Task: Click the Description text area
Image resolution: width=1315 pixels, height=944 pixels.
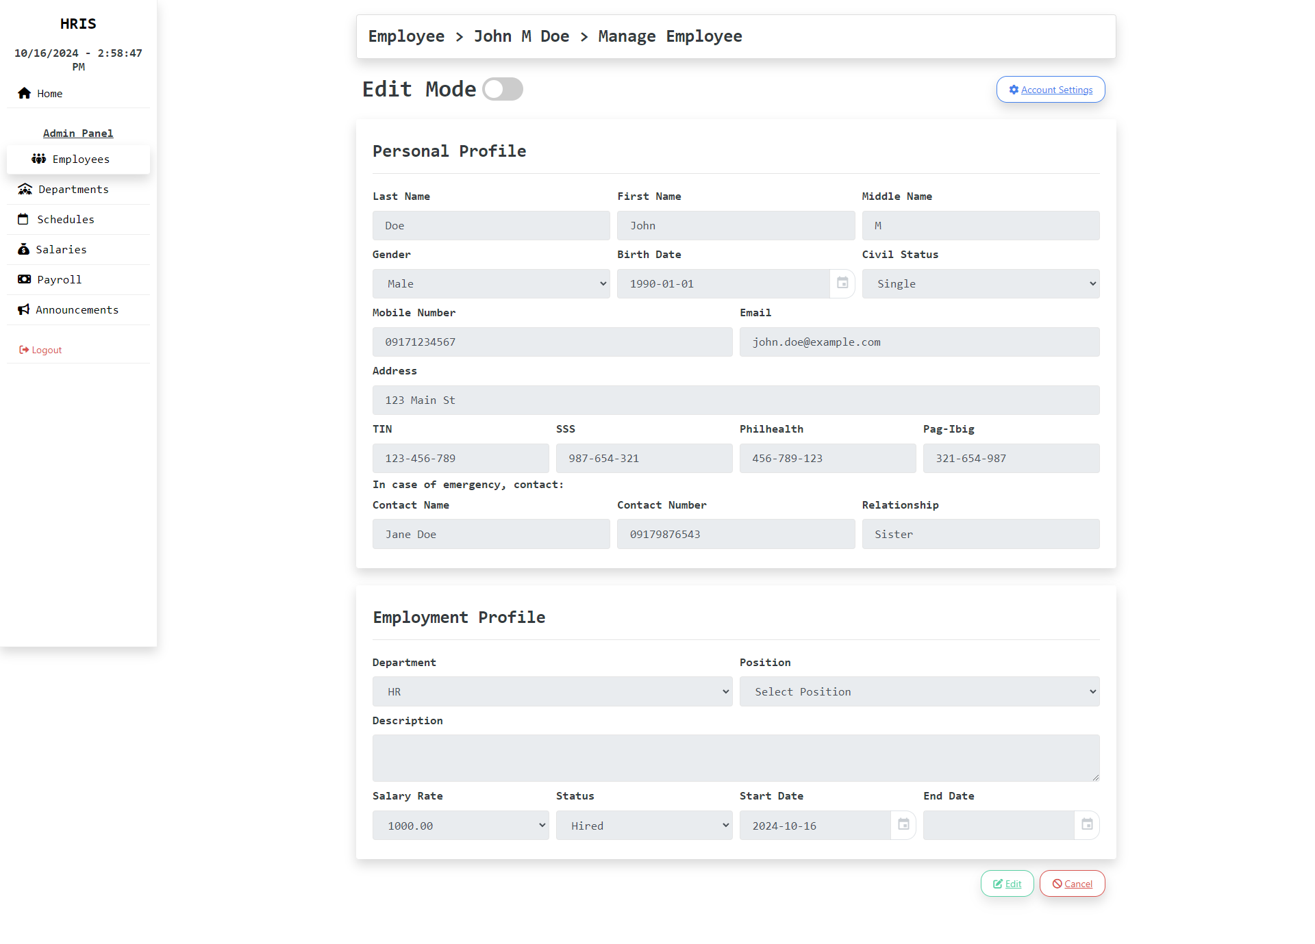Action: click(x=736, y=758)
